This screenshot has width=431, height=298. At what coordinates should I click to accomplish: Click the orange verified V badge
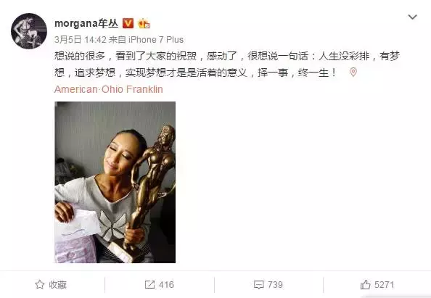pyautogui.click(x=128, y=23)
